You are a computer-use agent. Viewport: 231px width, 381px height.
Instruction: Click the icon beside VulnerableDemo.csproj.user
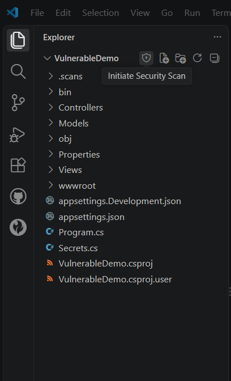point(50,279)
